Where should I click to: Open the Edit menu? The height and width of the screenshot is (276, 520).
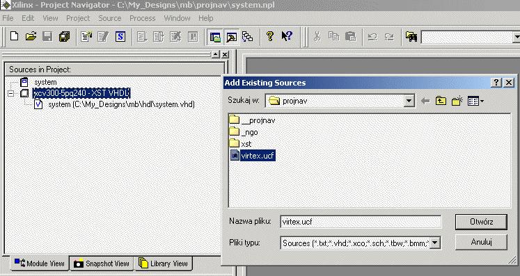[x=28, y=18]
